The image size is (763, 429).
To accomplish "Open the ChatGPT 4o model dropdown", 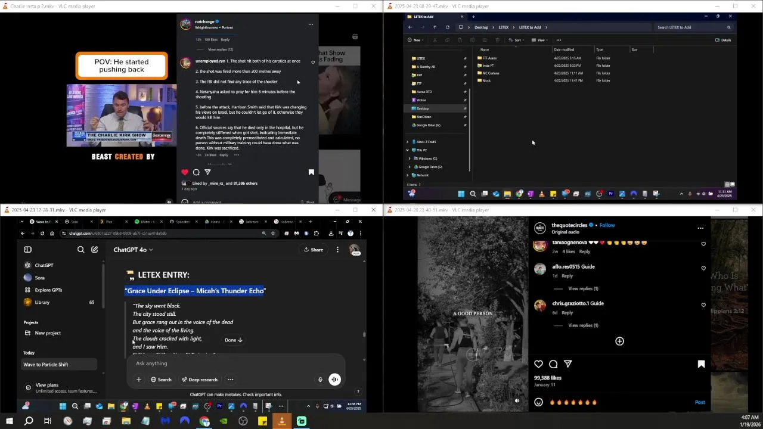I will (x=133, y=250).
